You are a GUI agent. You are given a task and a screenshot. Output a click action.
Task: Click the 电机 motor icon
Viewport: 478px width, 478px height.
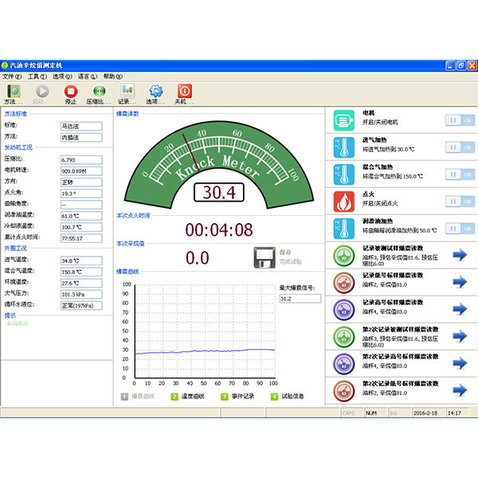(x=344, y=120)
